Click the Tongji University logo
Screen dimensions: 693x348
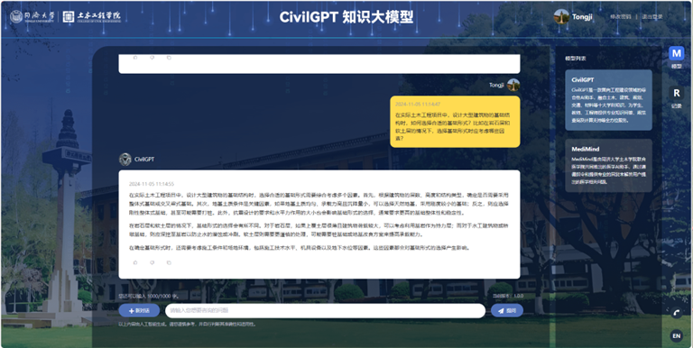[32, 17]
